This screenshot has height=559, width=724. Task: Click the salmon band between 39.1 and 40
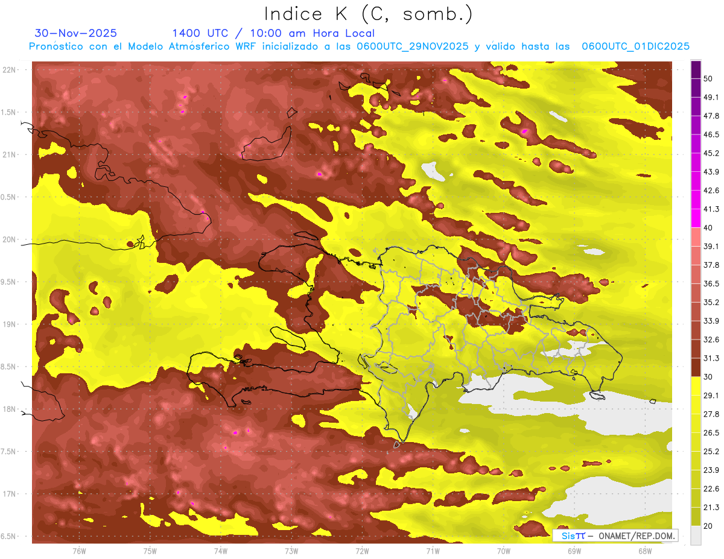point(696,237)
